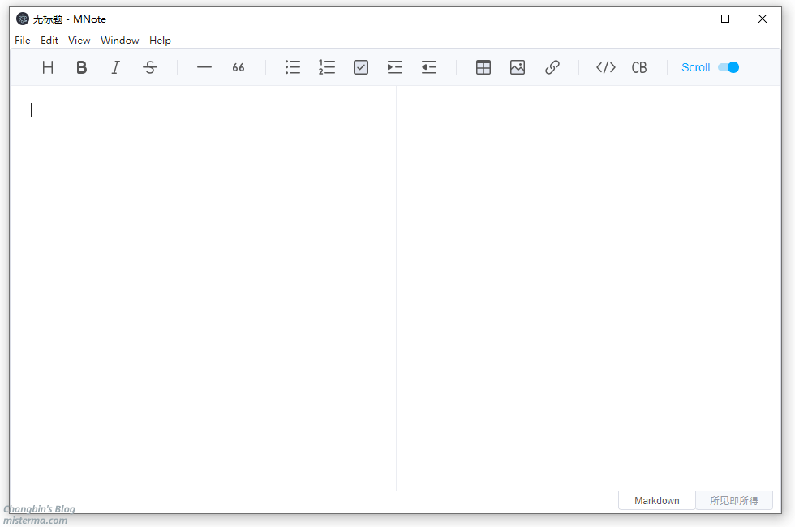The width and height of the screenshot is (795, 527).
Task: Insert a hyperlink
Action: tap(552, 67)
